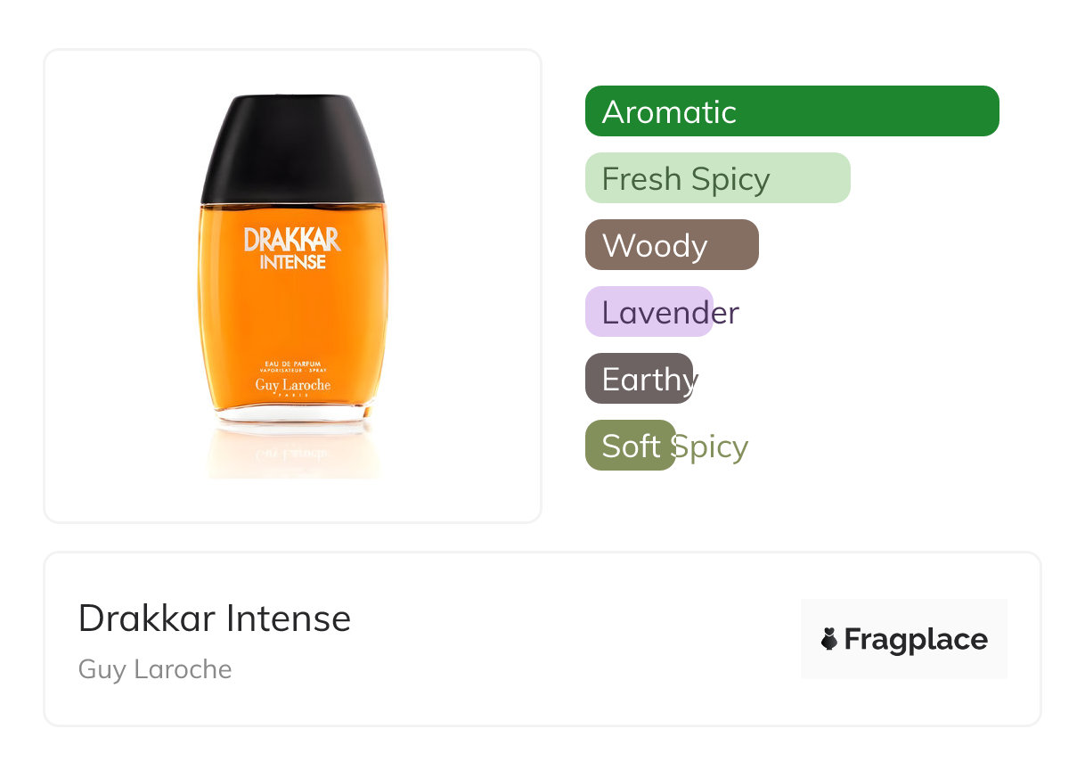This screenshot has height=770, width=1085.
Task: Click the bottle reflection under the perfume
Action: 293,456
